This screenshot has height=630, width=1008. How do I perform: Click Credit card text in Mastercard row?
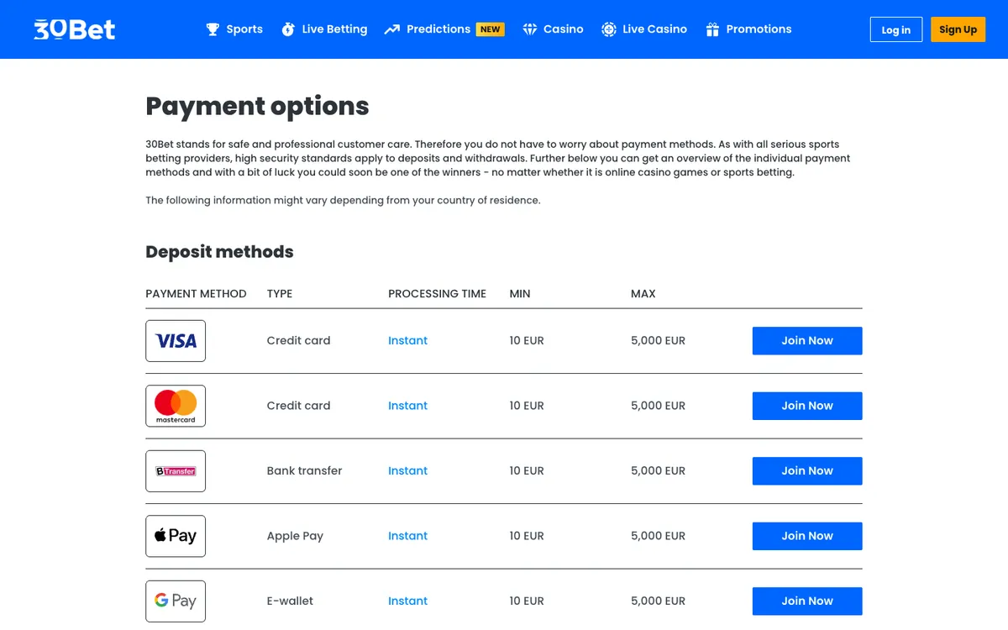(298, 406)
